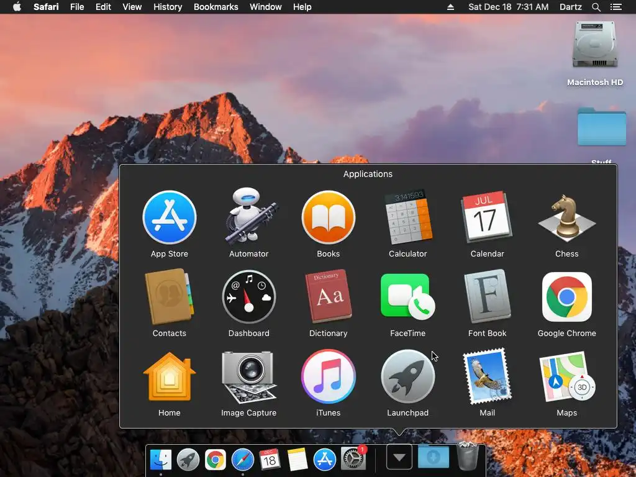Open the Font Book app
The image size is (636, 477).
pos(487,296)
